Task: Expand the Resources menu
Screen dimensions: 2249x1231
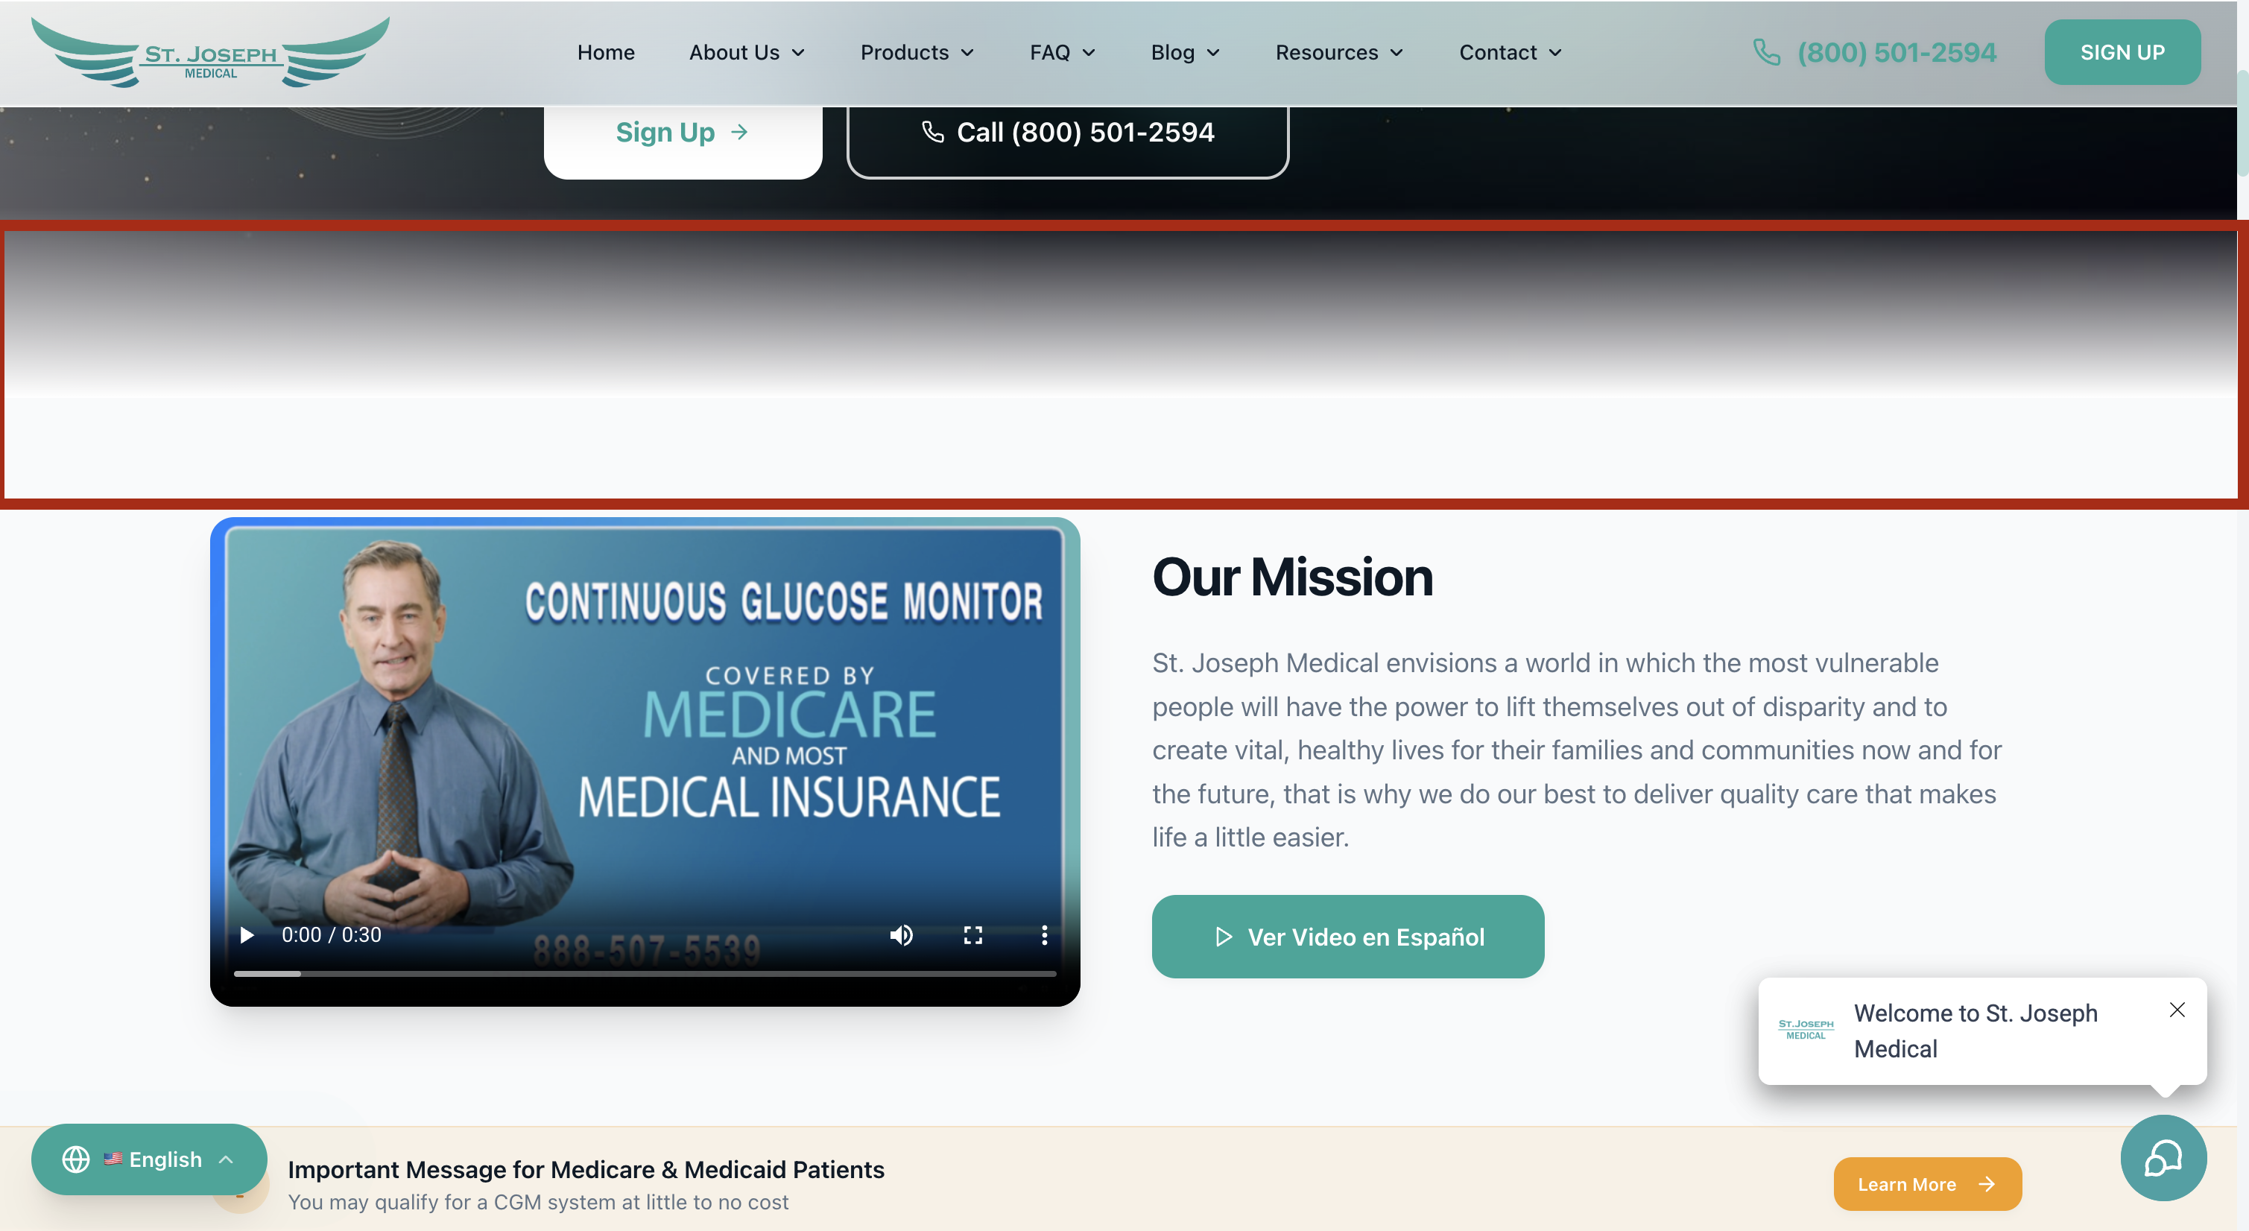Action: coord(1339,52)
